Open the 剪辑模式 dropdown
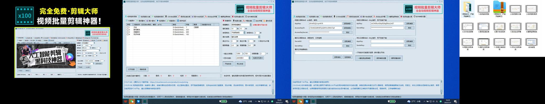The width and height of the screenshot is (545, 104). (x=250, y=25)
